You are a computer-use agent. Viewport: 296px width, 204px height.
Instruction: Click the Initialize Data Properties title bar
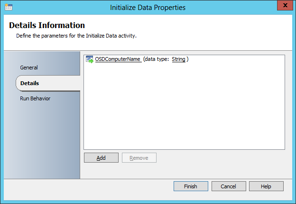(148, 8)
